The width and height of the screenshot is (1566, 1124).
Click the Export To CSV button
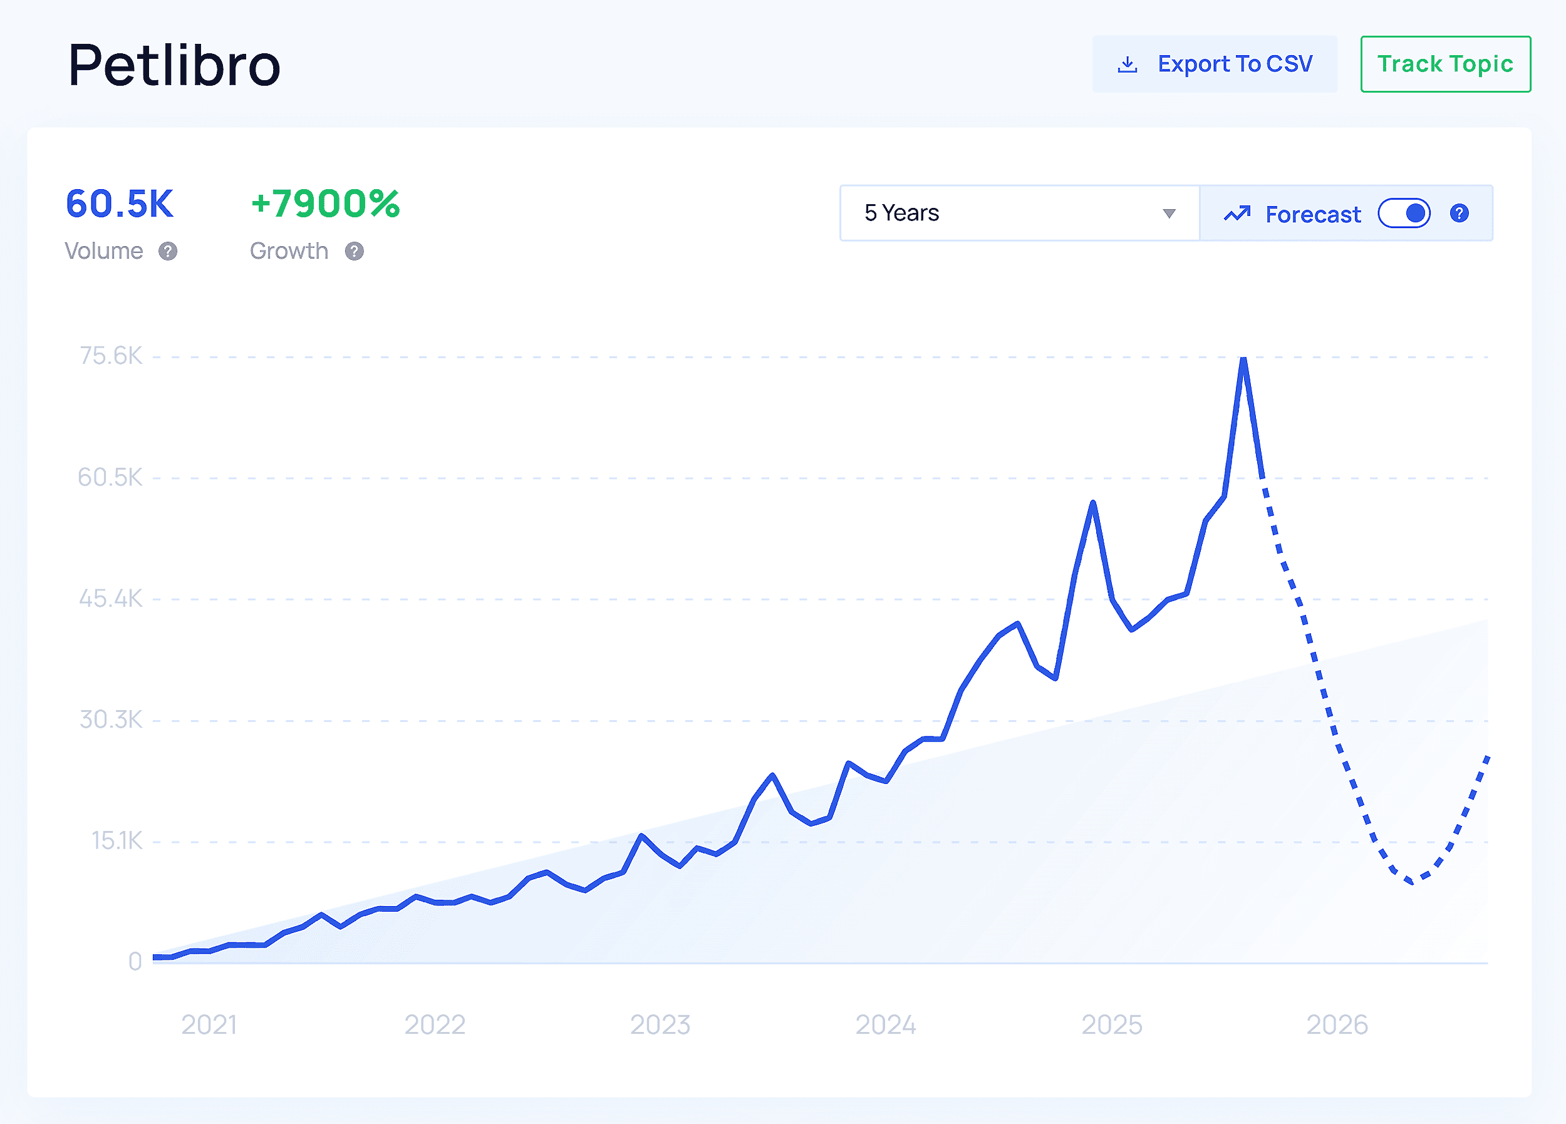(x=1215, y=63)
